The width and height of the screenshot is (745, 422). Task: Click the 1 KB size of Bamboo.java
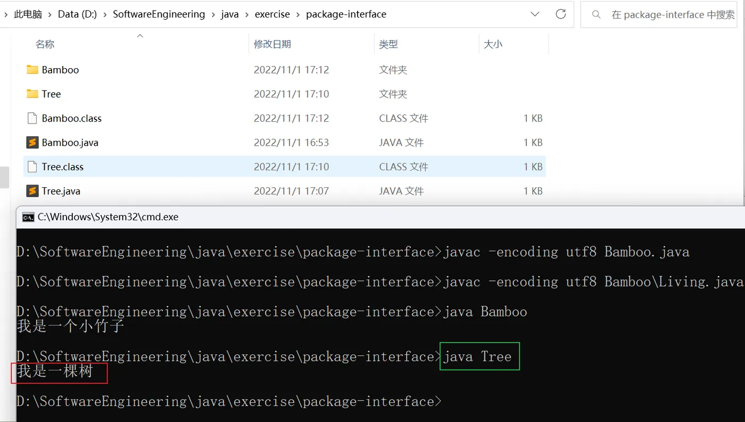click(533, 143)
